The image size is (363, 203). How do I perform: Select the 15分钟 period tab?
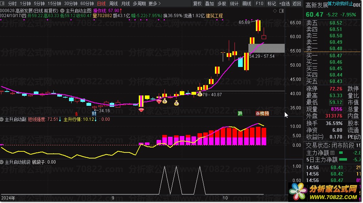click(54, 4)
